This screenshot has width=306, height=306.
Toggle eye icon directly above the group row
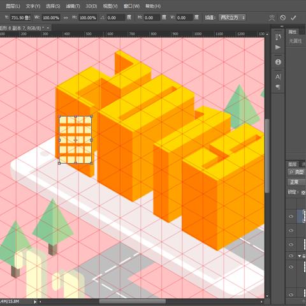[x=291, y=244]
